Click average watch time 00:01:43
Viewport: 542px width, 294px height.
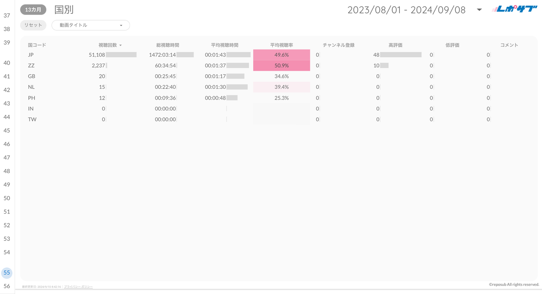pyautogui.click(x=215, y=55)
